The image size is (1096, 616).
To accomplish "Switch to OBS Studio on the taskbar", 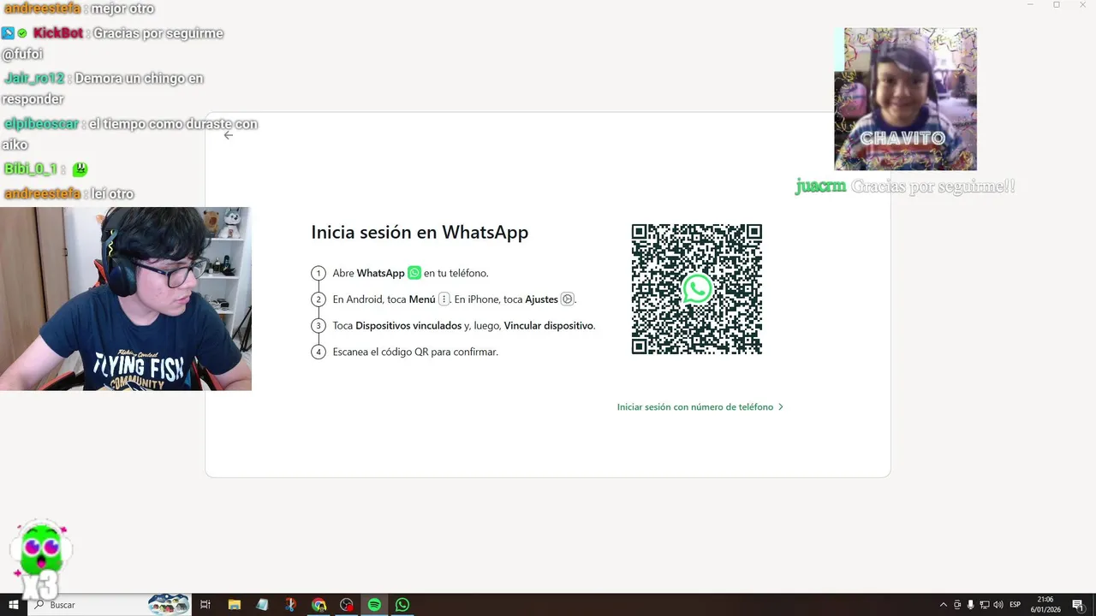I will tap(347, 605).
